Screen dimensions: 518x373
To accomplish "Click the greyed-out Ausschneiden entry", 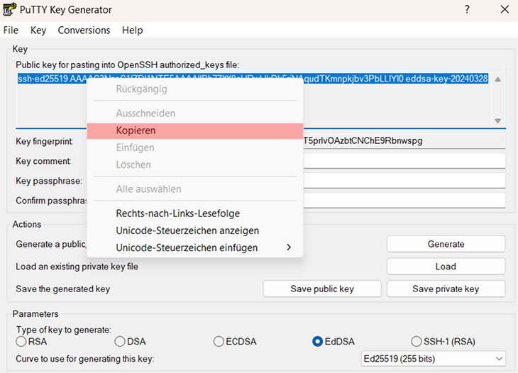I will pyautogui.click(x=195, y=113).
